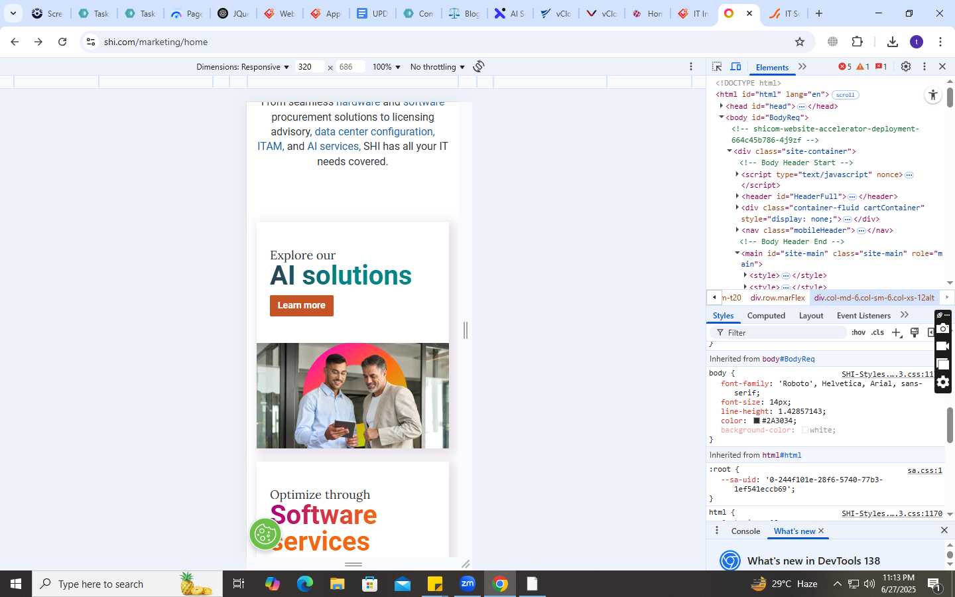This screenshot has width=955, height=597.
Task: Collapse the div site-container node
Action: (730, 151)
